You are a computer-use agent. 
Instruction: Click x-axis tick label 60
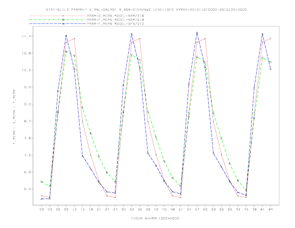coord(205,209)
